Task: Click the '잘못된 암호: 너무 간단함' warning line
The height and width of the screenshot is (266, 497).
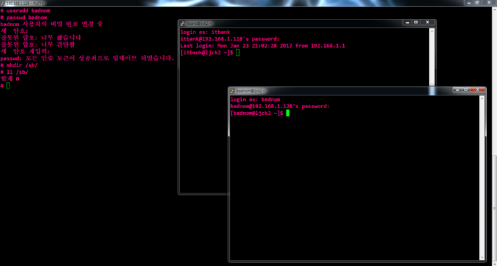Action: [x=38, y=45]
